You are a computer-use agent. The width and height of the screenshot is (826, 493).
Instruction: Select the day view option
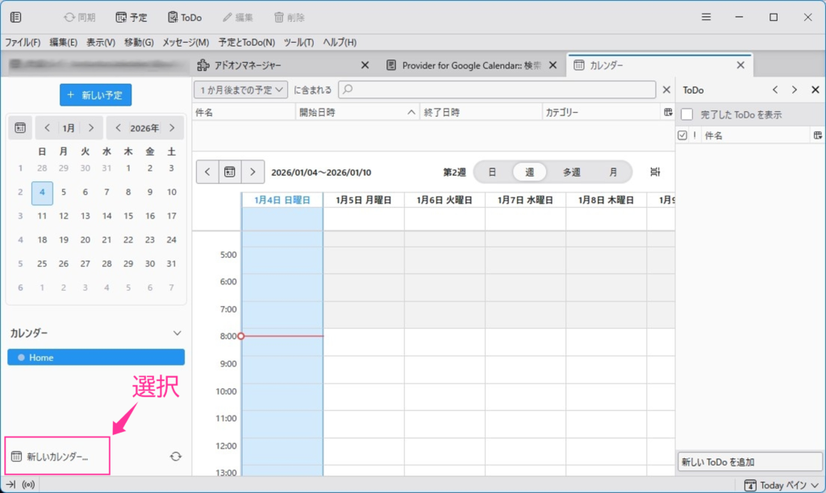coord(492,172)
